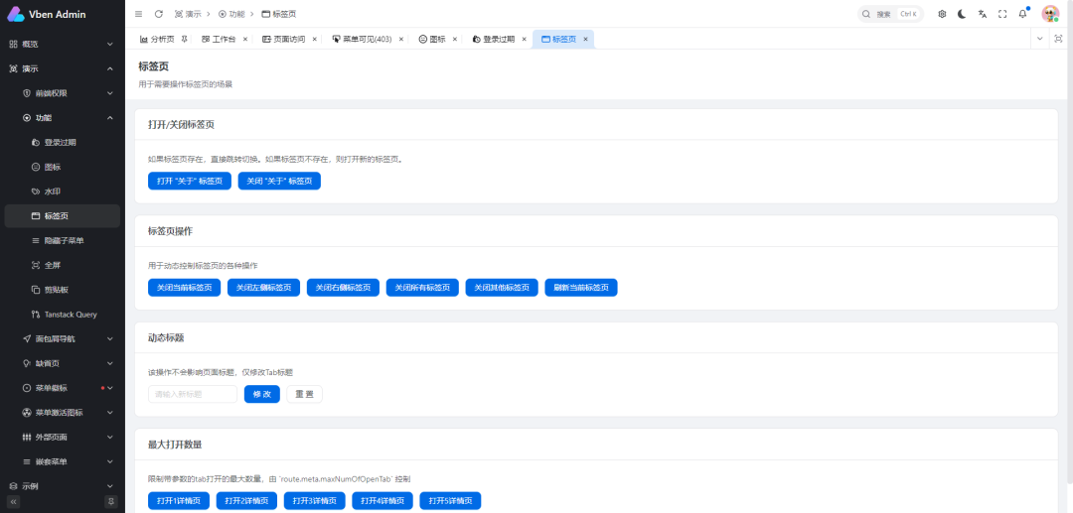Open the language switch icon

983,14
